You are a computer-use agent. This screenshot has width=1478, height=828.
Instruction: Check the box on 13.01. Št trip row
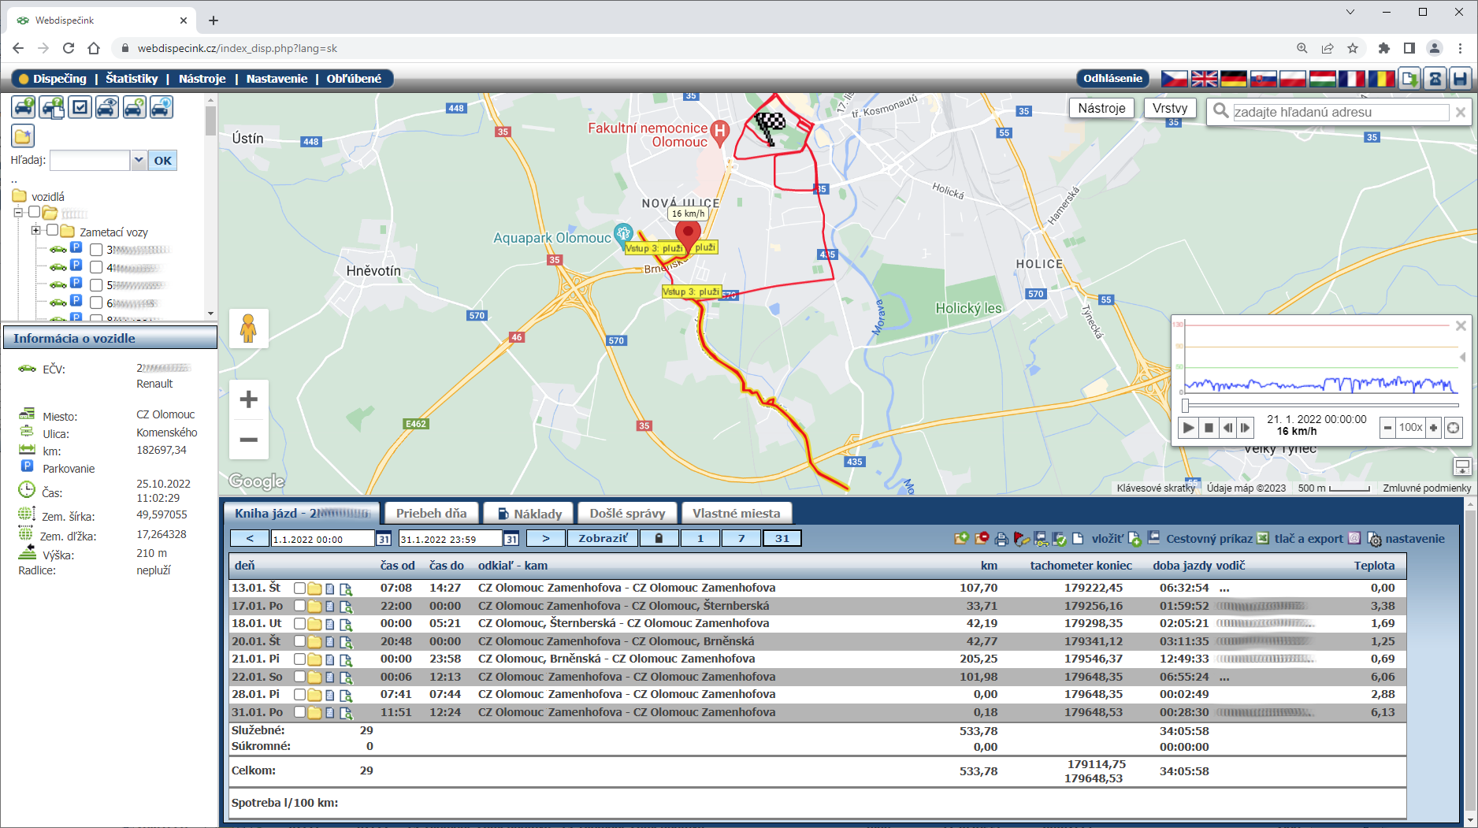click(x=299, y=589)
